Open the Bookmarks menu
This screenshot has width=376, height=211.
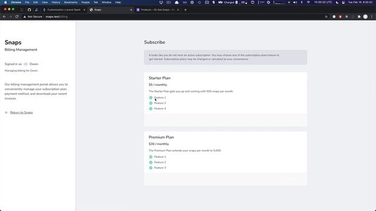coord(70,2)
